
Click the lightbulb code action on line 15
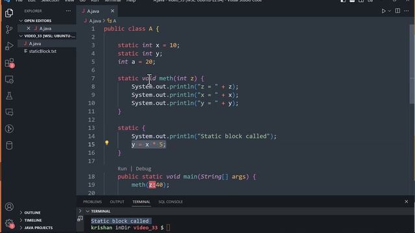tap(106, 142)
